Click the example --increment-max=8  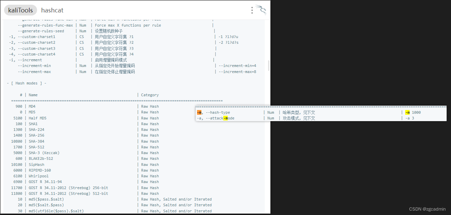click(x=237, y=72)
